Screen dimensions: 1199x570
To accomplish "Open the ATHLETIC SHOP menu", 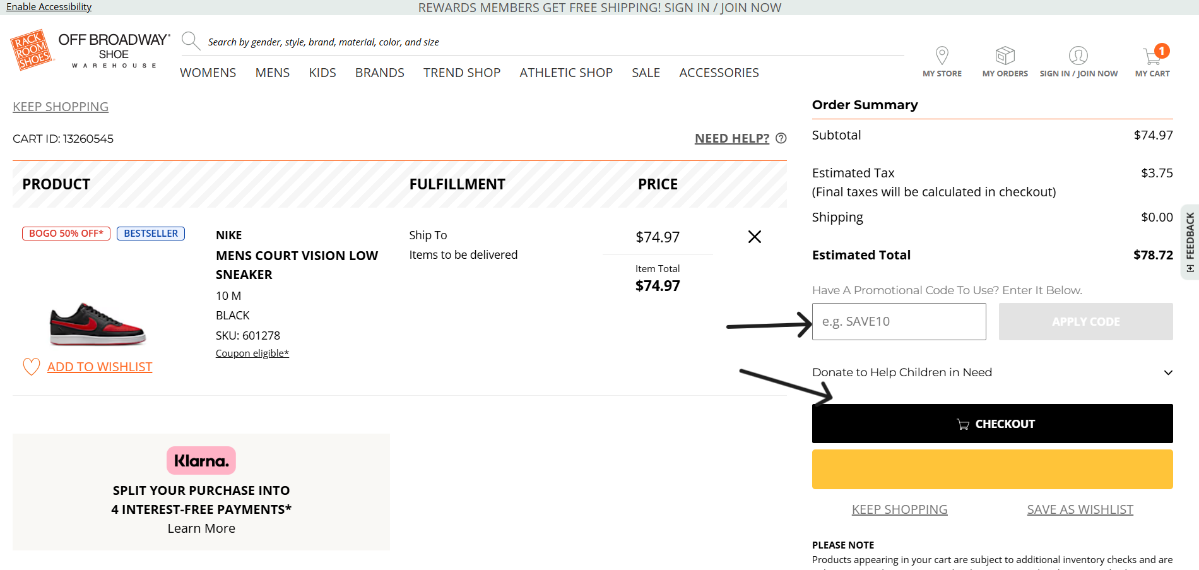I will click(565, 73).
